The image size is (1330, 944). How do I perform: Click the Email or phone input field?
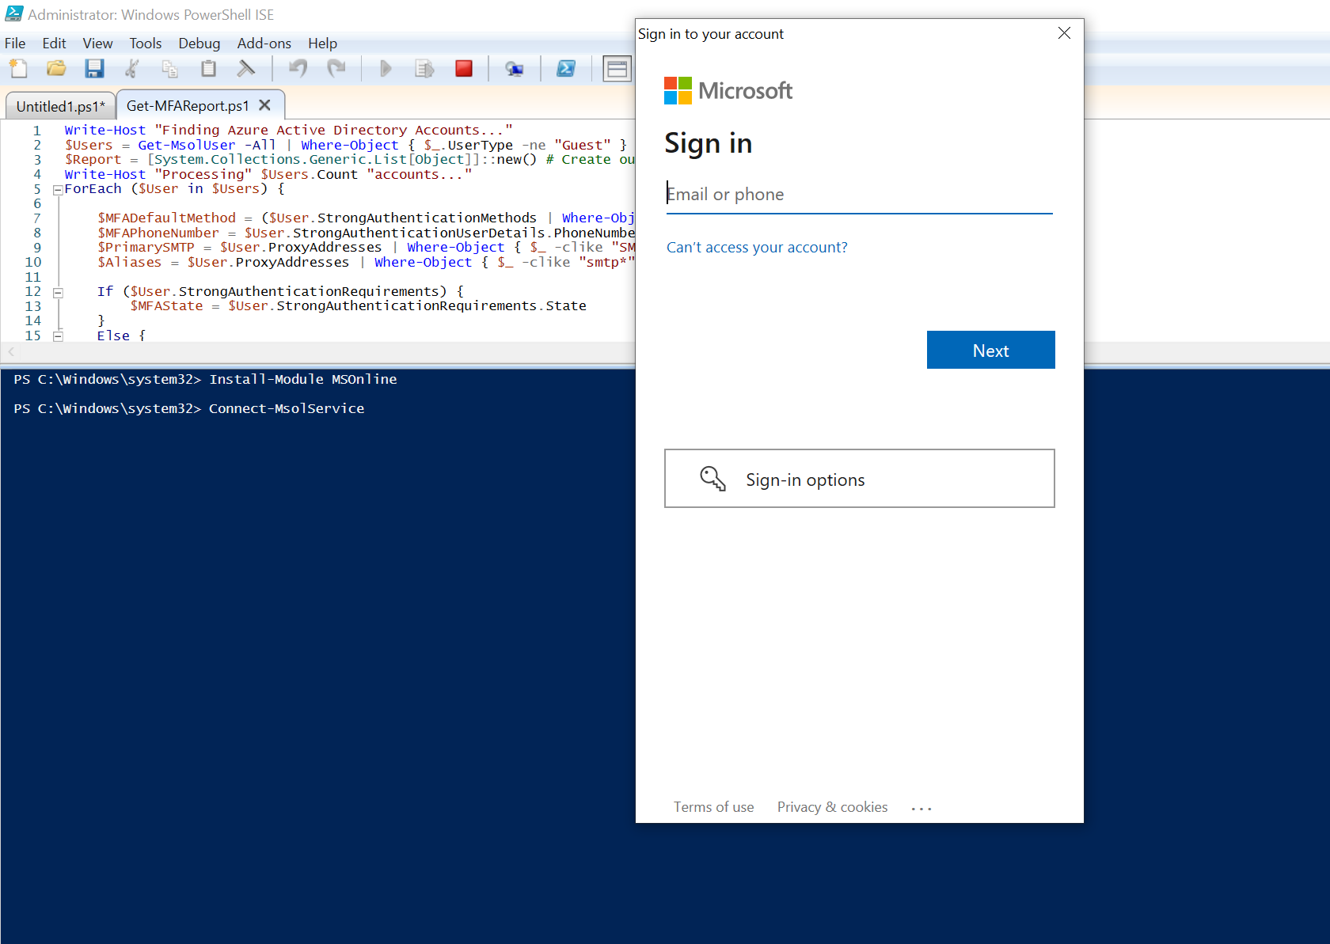[x=859, y=195]
